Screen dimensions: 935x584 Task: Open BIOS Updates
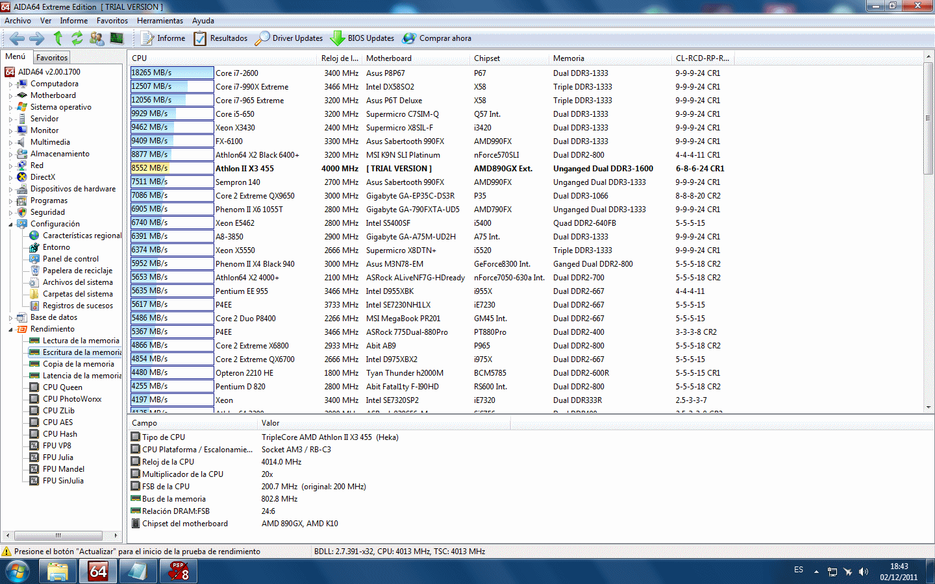[x=362, y=38]
